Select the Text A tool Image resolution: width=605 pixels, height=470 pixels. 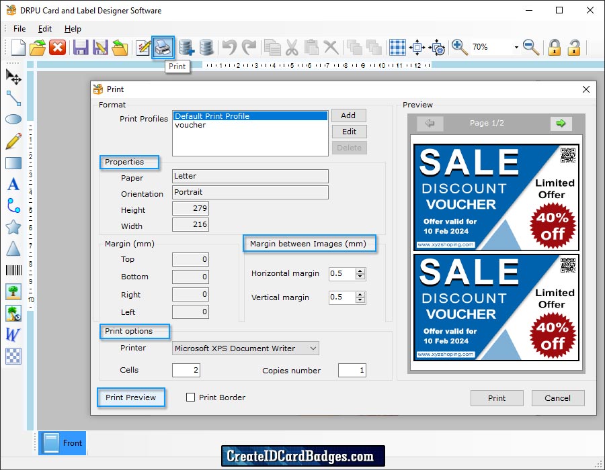[x=13, y=184]
